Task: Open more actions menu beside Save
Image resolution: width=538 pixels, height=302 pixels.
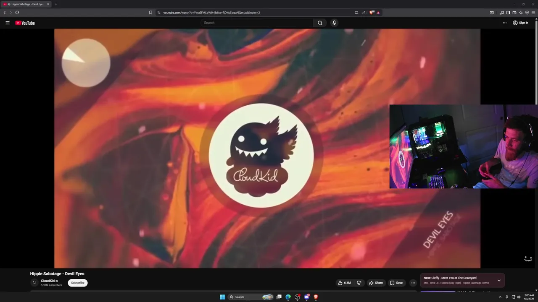Action: pos(413,283)
